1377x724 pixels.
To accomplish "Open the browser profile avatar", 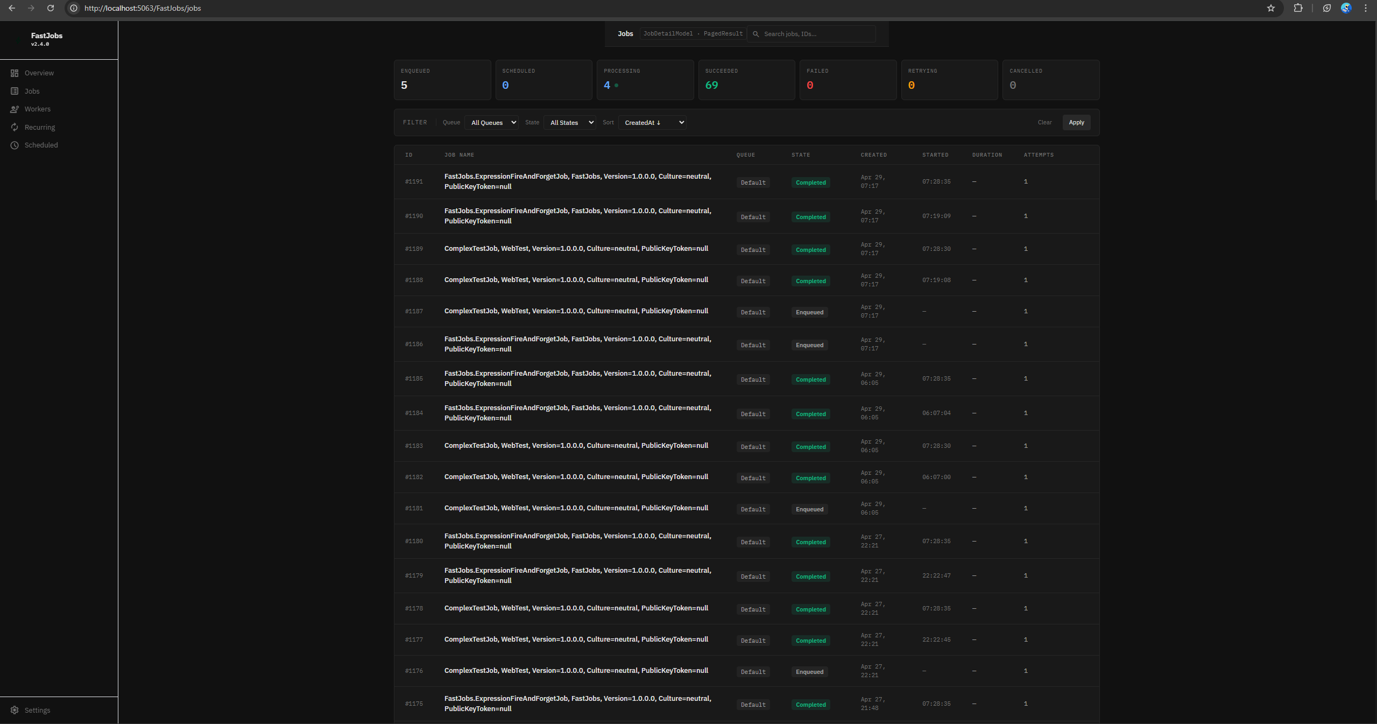I will point(1346,8).
